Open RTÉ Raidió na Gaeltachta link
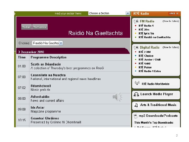Screen dimensions: 189x142 click(x=154, y=37)
